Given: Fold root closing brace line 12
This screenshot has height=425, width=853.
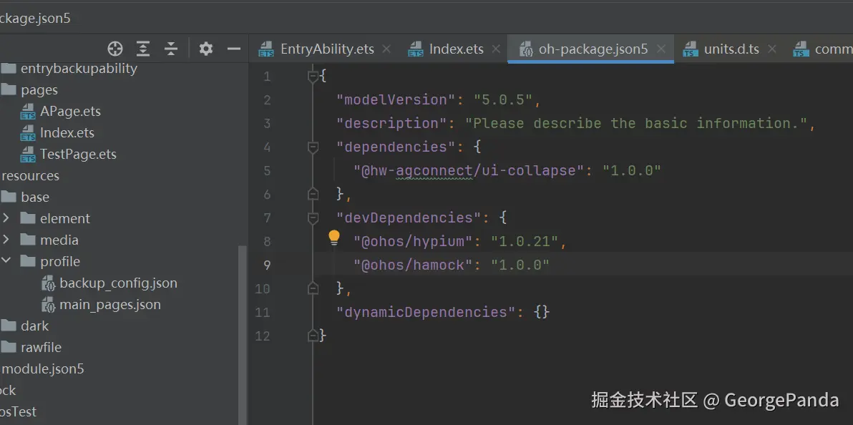Looking at the screenshot, I should tap(313, 336).
